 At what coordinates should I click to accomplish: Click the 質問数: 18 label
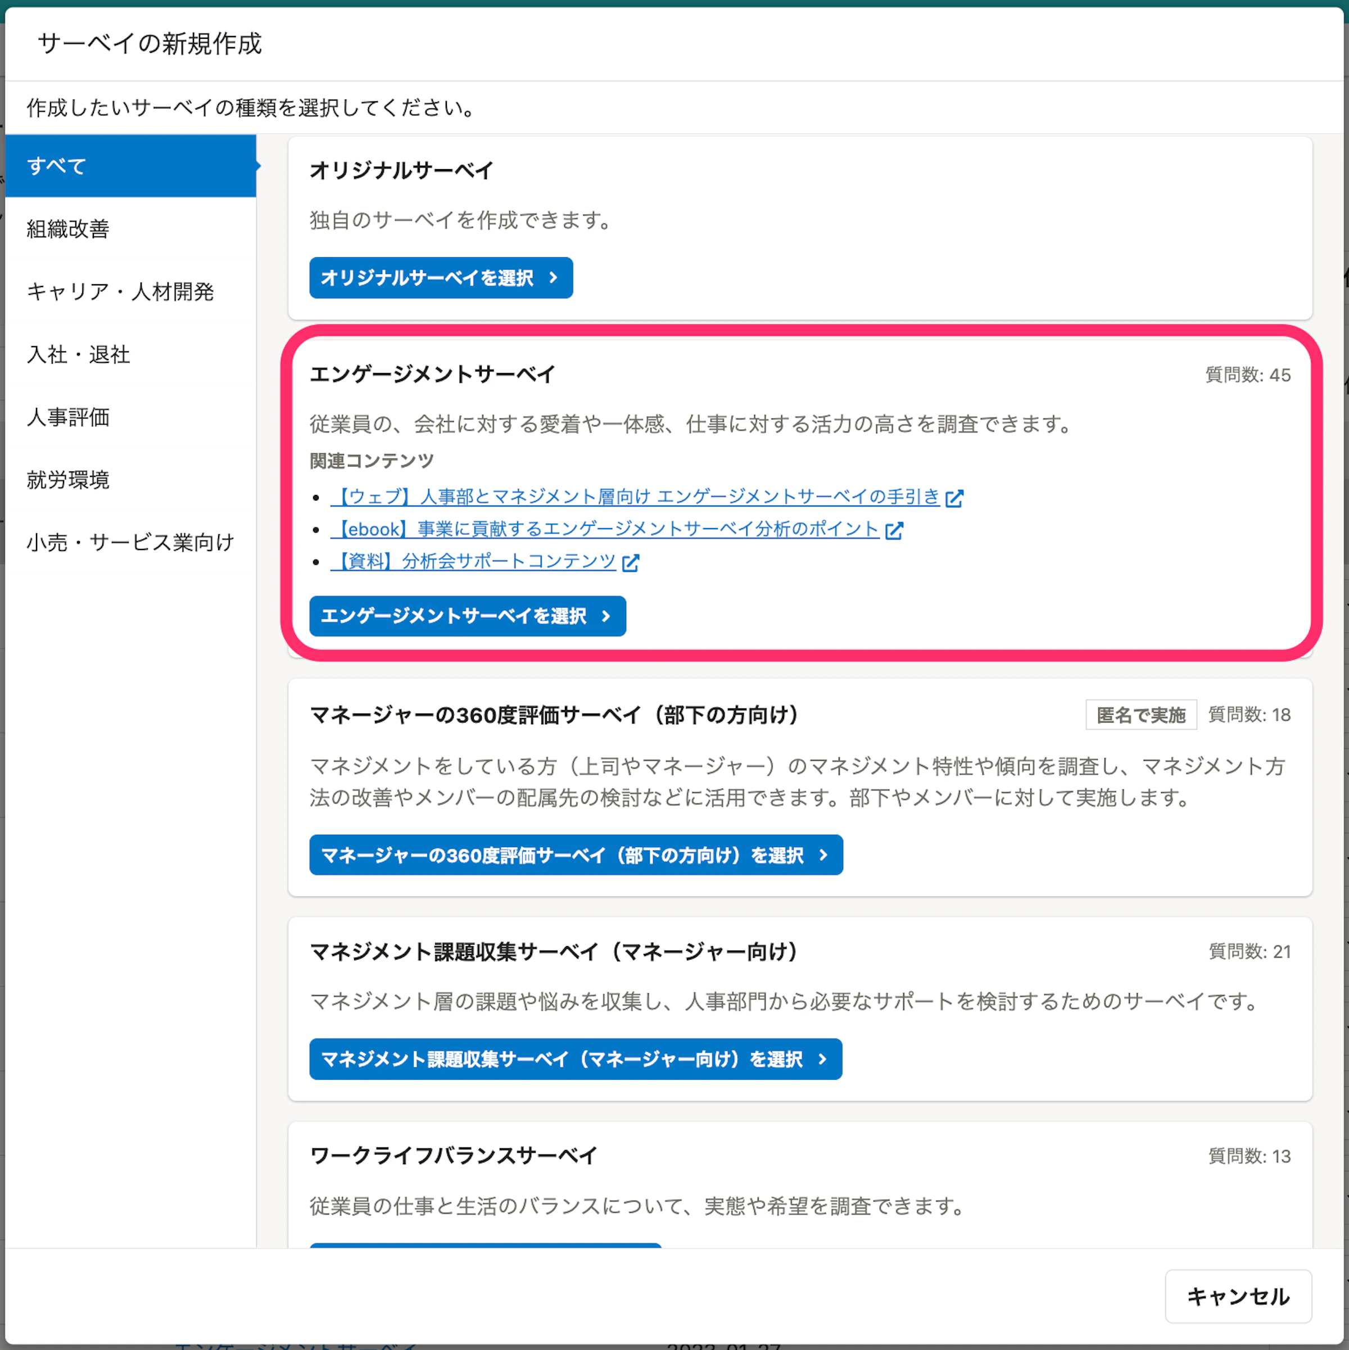pyautogui.click(x=1249, y=715)
